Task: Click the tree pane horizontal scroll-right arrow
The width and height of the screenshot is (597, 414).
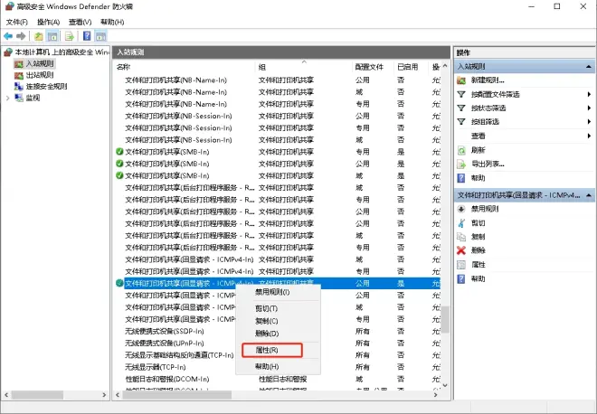Action: pyautogui.click(x=104, y=395)
